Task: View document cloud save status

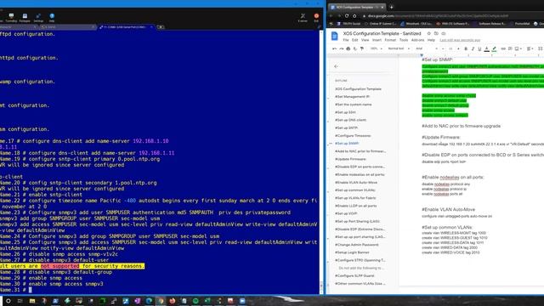Action: coord(444,33)
